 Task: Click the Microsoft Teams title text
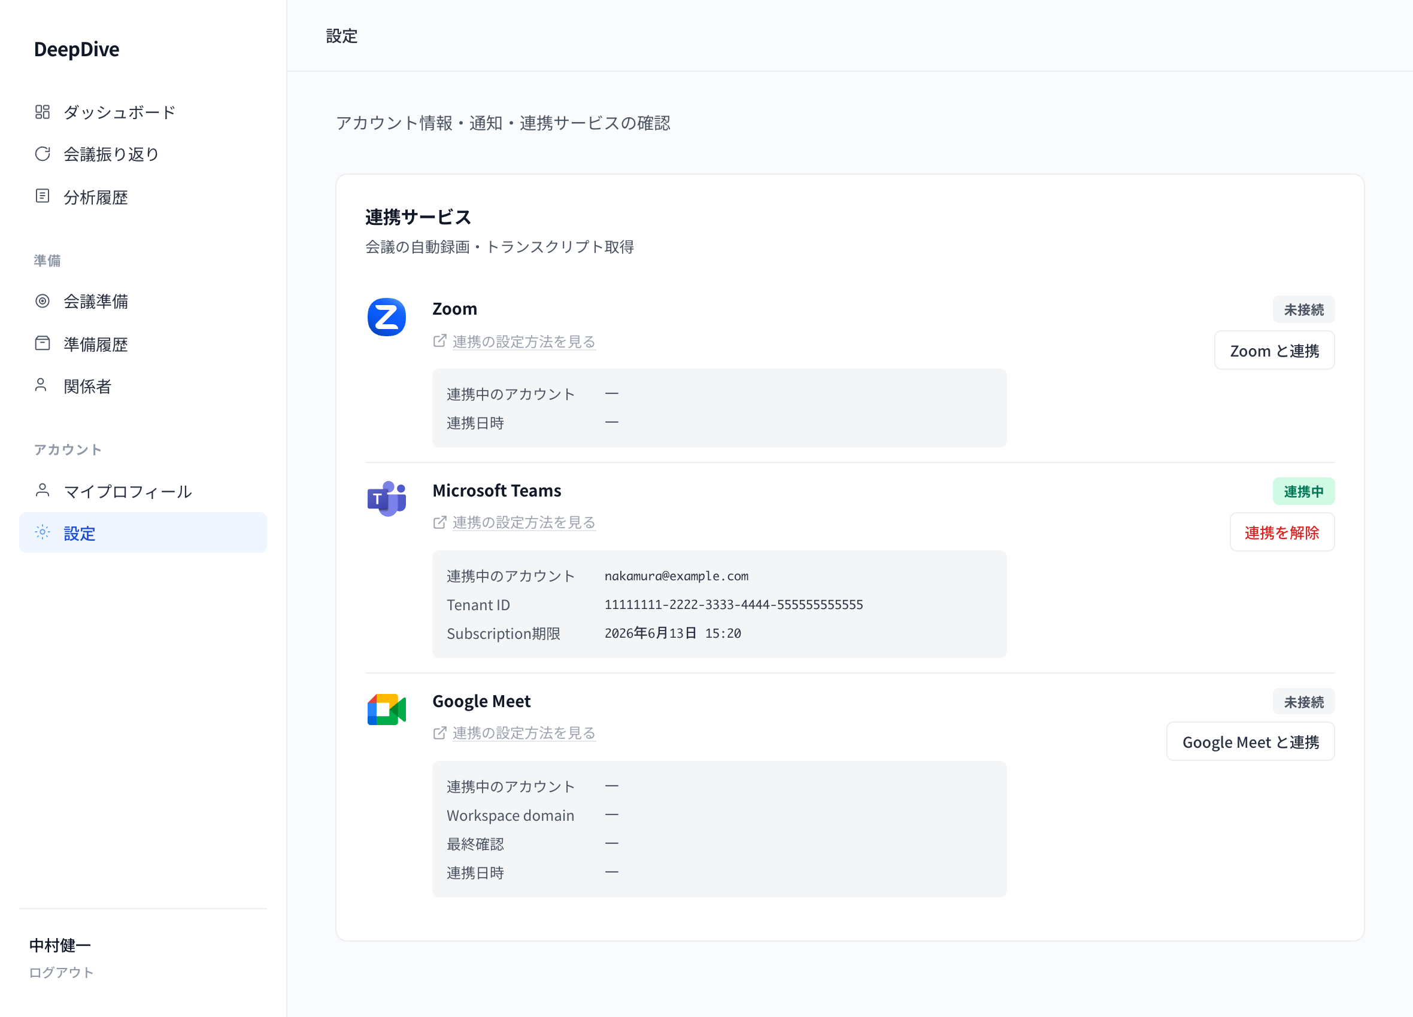coord(496,491)
